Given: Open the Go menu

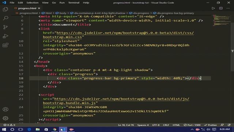Looking at the screenshot, I should pyautogui.click(x=54, y=3).
